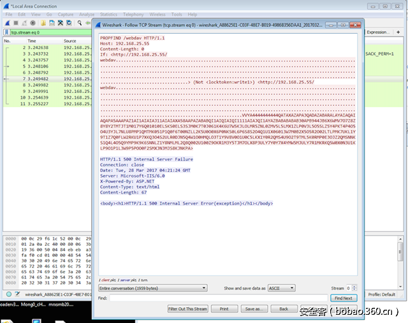Open the Statistics menu

coord(108,14)
